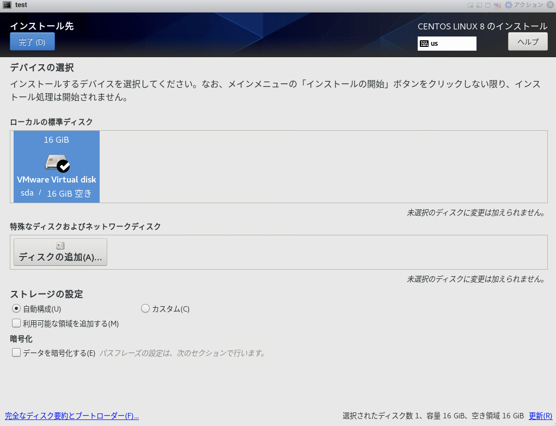Screen dimensions: 556x426
Task: Select カスタム(C) custom radio button
Action: click(145, 308)
